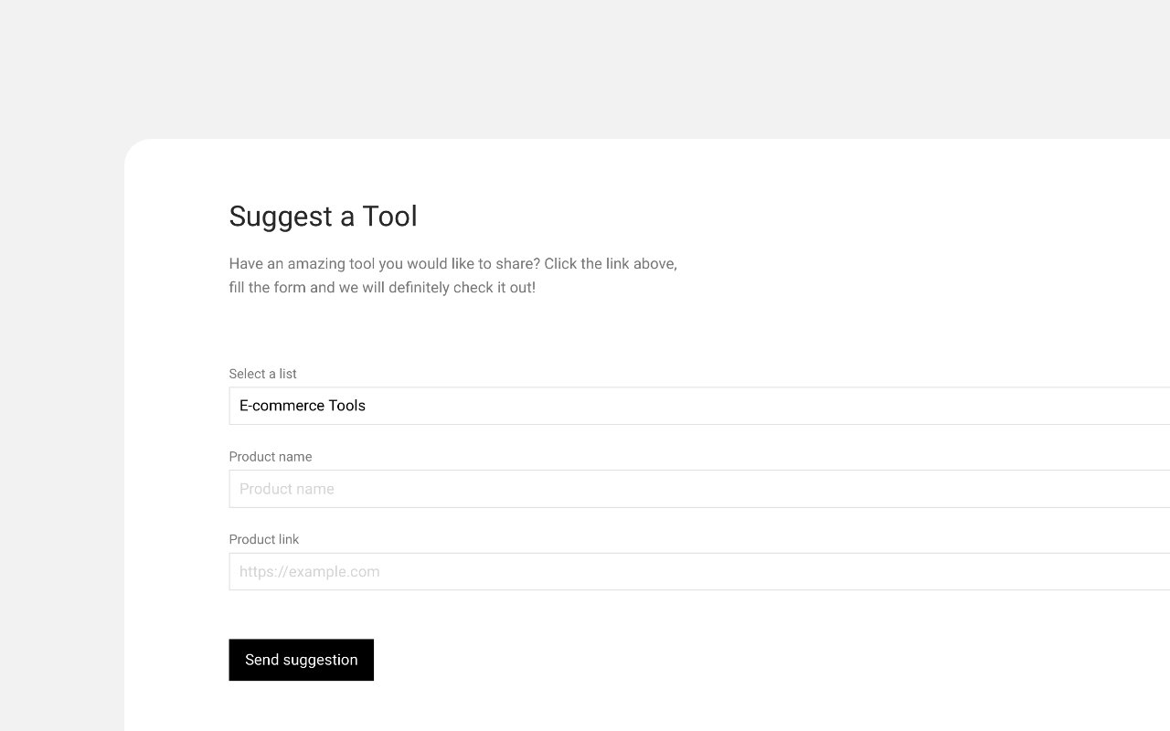Click the 'Suggest a Tool' heading
This screenshot has height=731, width=1170.
tap(323, 217)
